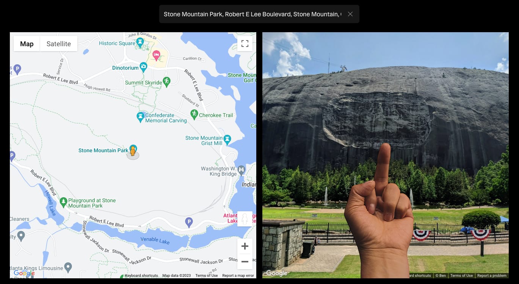
Task: Switch to Satellite view
Action: pyautogui.click(x=59, y=44)
